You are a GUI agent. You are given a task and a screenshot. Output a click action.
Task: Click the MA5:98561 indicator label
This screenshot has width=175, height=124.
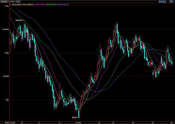pyautogui.click(x=17, y=5)
